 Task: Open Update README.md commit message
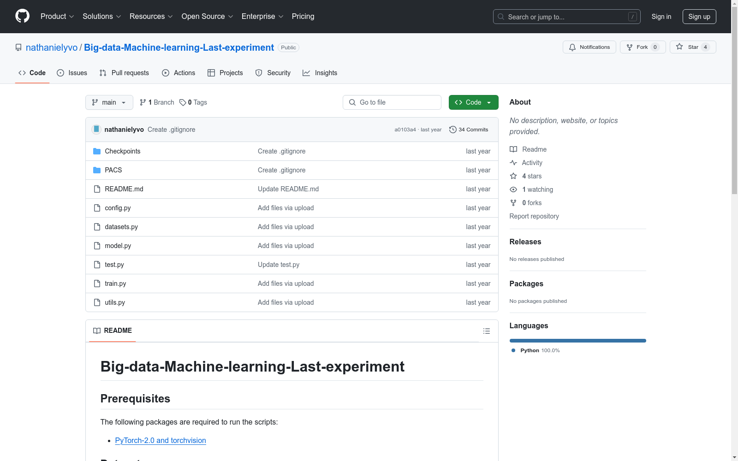(288, 189)
